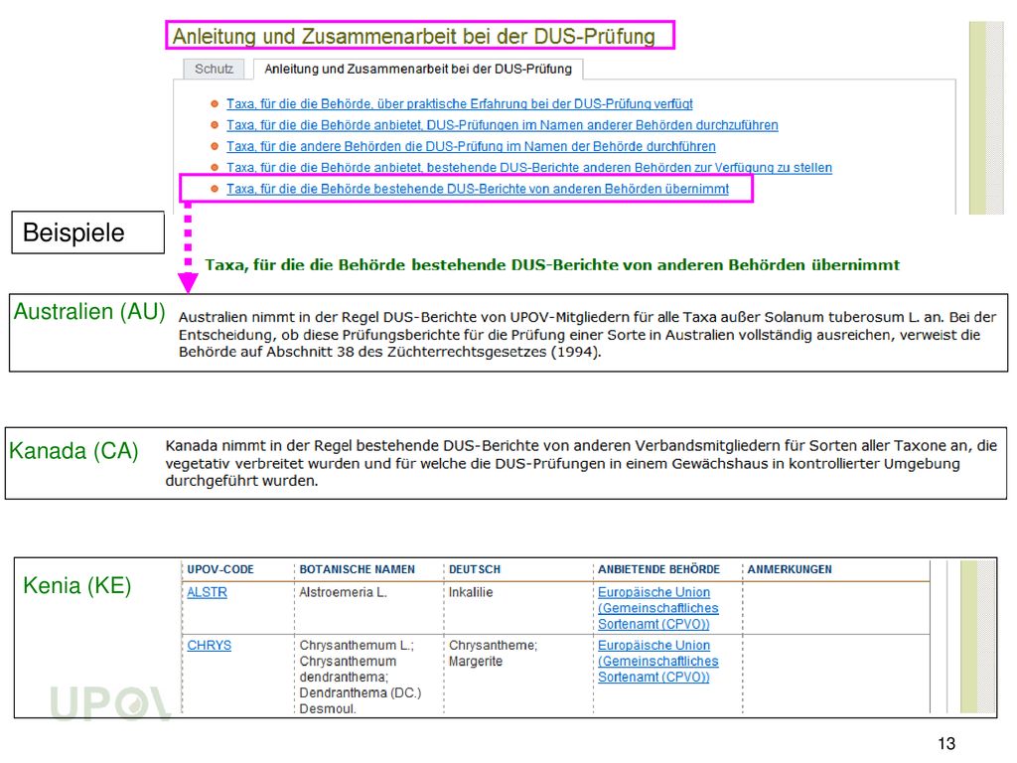Click the green bold 'Taxa, für die die Behörde' heading
The height and width of the screenshot is (763, 1017).
click(552, 264)
